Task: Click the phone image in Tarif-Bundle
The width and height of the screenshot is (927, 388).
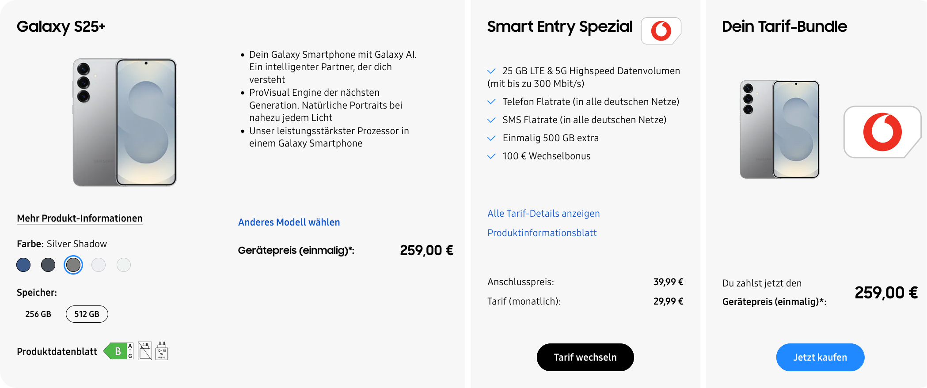Action: [779, 129]
